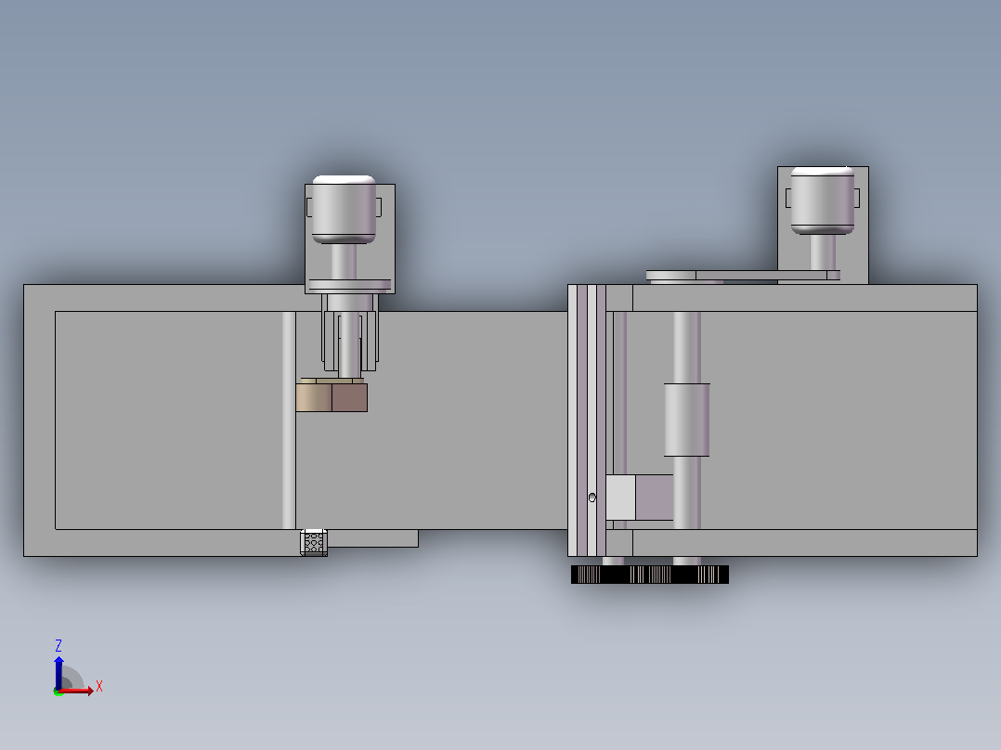The height and width of the screenshot is (750, 1001).
Task: Click the tan block below the left motor
Action: (x=314, y=397)
